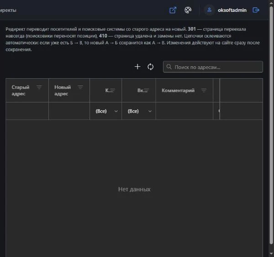The image size is (274, 257).
Task: Click the Нет данных message
Action: pyautogui.click(x=134, y=189)
